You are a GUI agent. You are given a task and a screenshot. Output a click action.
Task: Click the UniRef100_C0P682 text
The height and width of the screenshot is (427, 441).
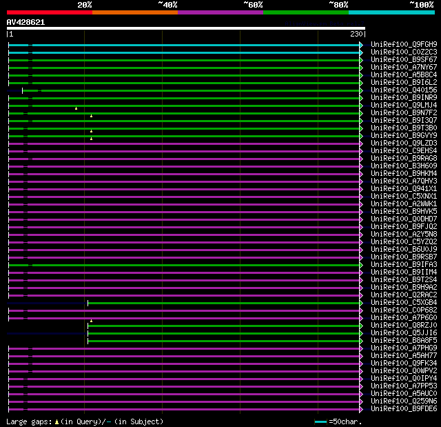point(404,310)
